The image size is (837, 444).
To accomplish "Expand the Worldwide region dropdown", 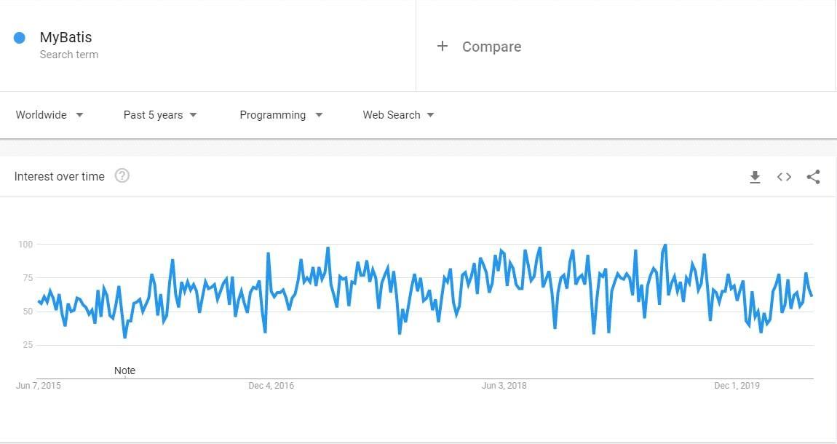I will tap(49, 115).
